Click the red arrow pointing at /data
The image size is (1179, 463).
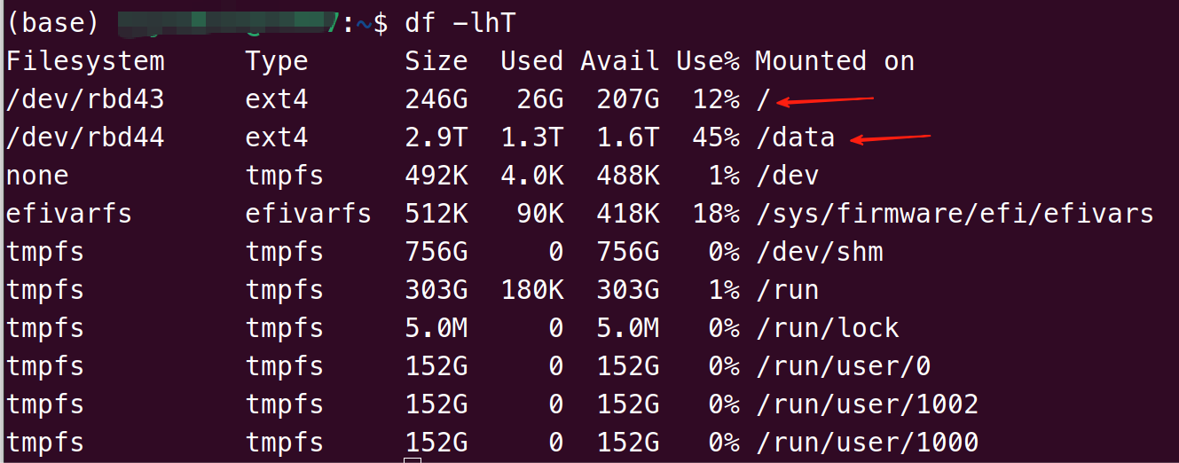(x=891, y=137)
